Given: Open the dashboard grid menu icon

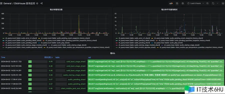Looking at the screenshot, I should (1, 3).
